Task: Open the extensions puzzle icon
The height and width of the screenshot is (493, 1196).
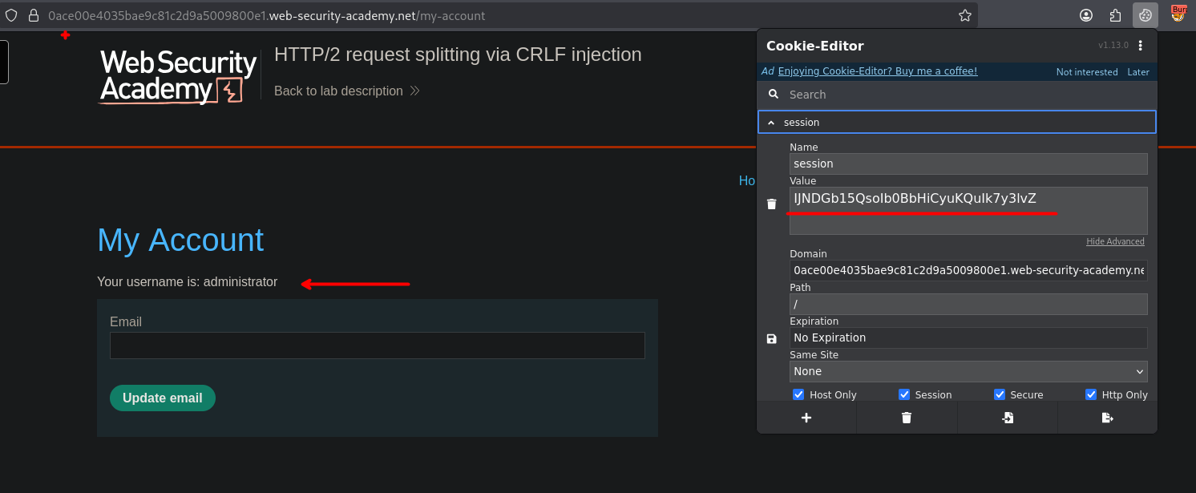Action: pyautogui.click(x=1115, y=15)
